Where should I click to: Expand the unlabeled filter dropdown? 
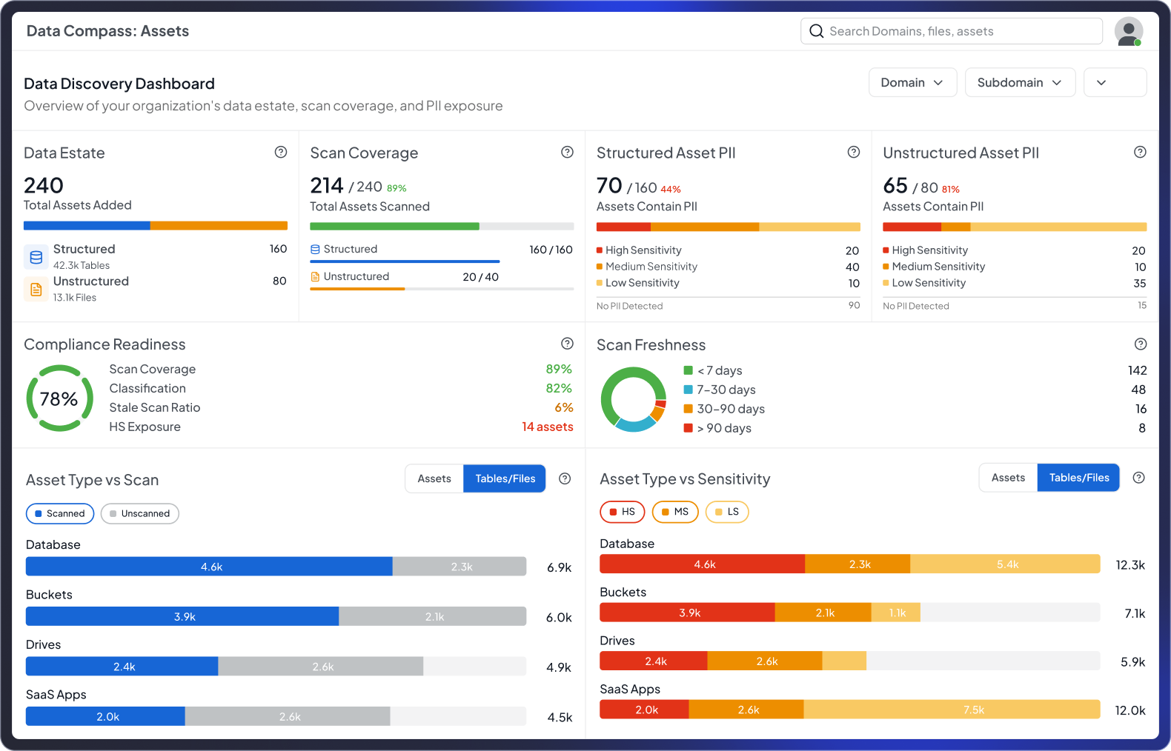(1115, 82)
